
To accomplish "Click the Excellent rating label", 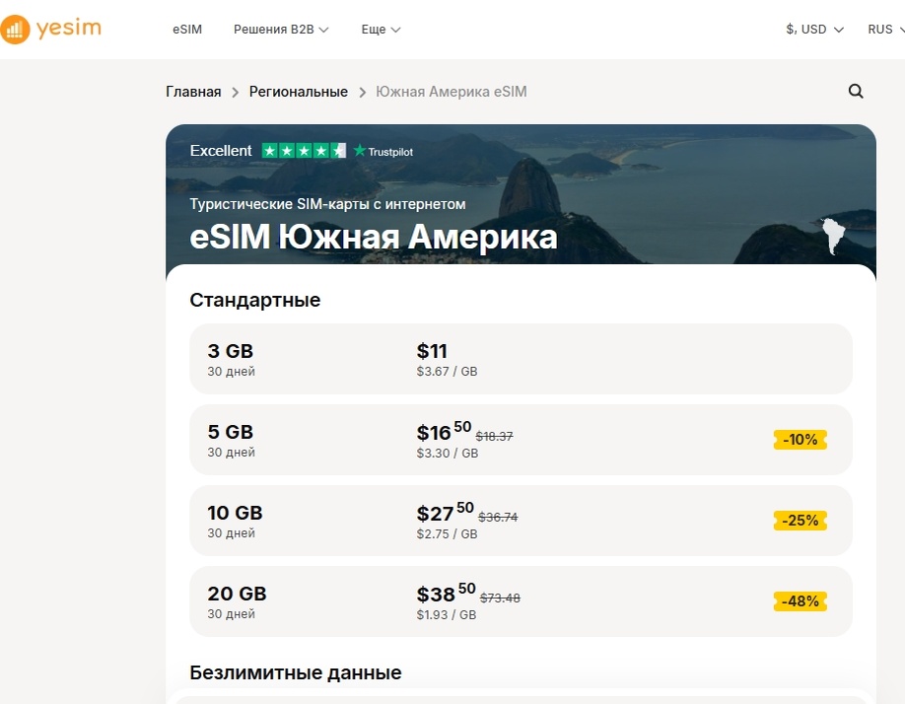I will [x=220, y=151].
